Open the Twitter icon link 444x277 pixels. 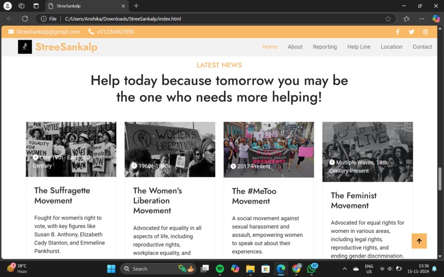click(x=411, y=32)
